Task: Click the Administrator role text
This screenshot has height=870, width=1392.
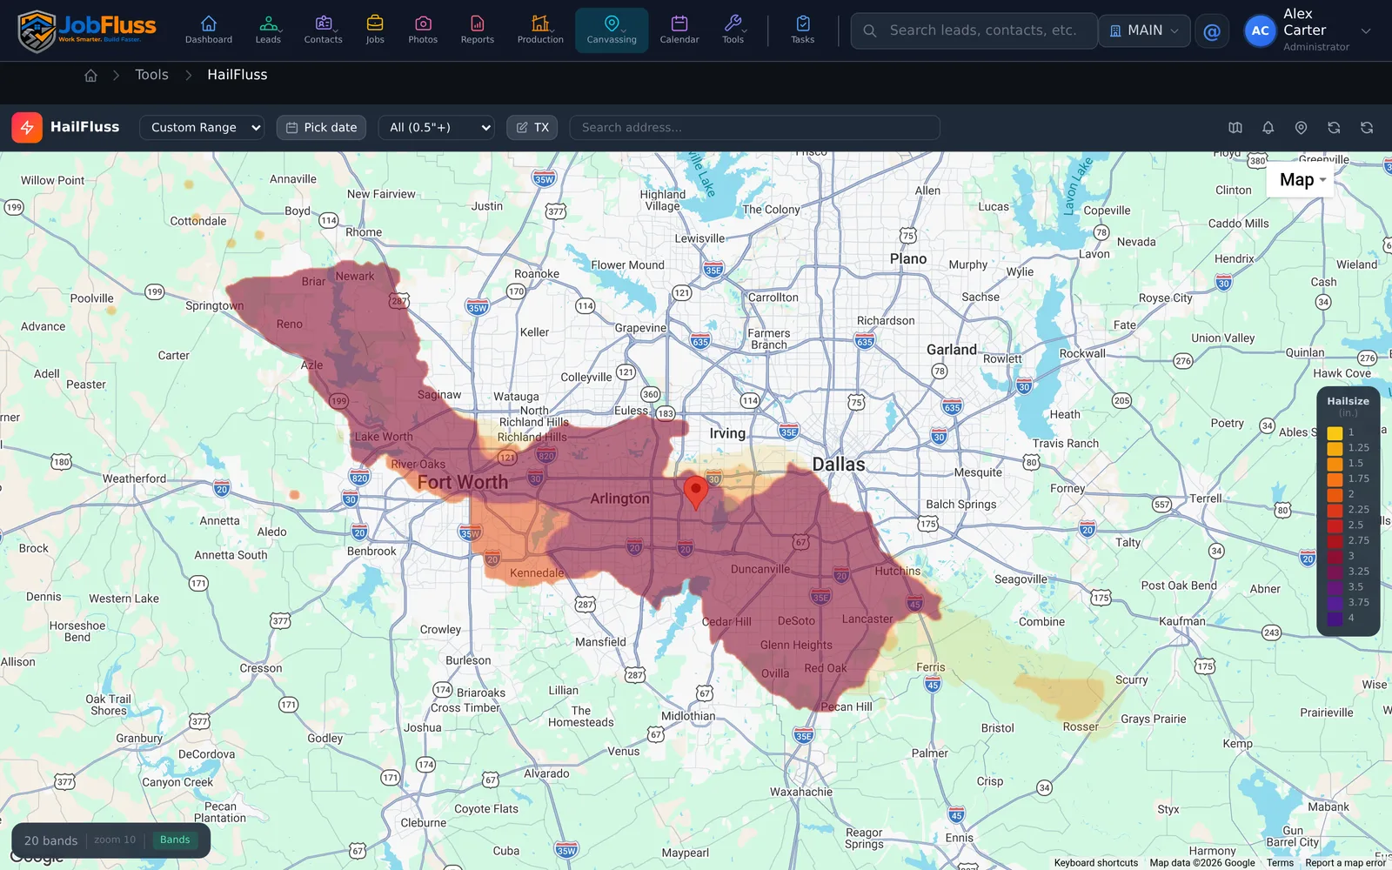Action: click(1316, 47)
